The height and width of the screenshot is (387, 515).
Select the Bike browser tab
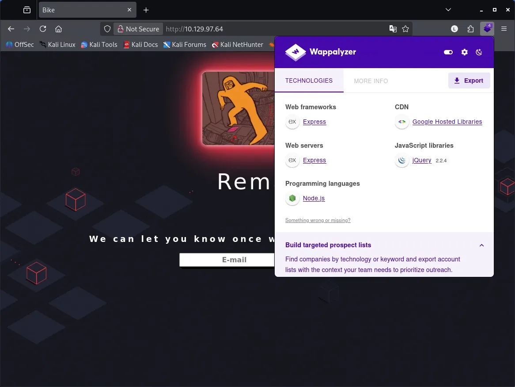tap(87, 10)
